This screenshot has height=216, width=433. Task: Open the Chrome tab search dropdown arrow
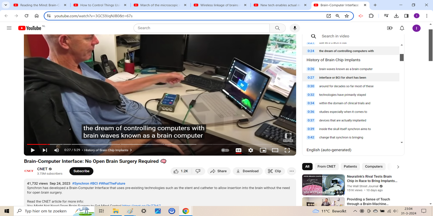click(x=5, y=5)
